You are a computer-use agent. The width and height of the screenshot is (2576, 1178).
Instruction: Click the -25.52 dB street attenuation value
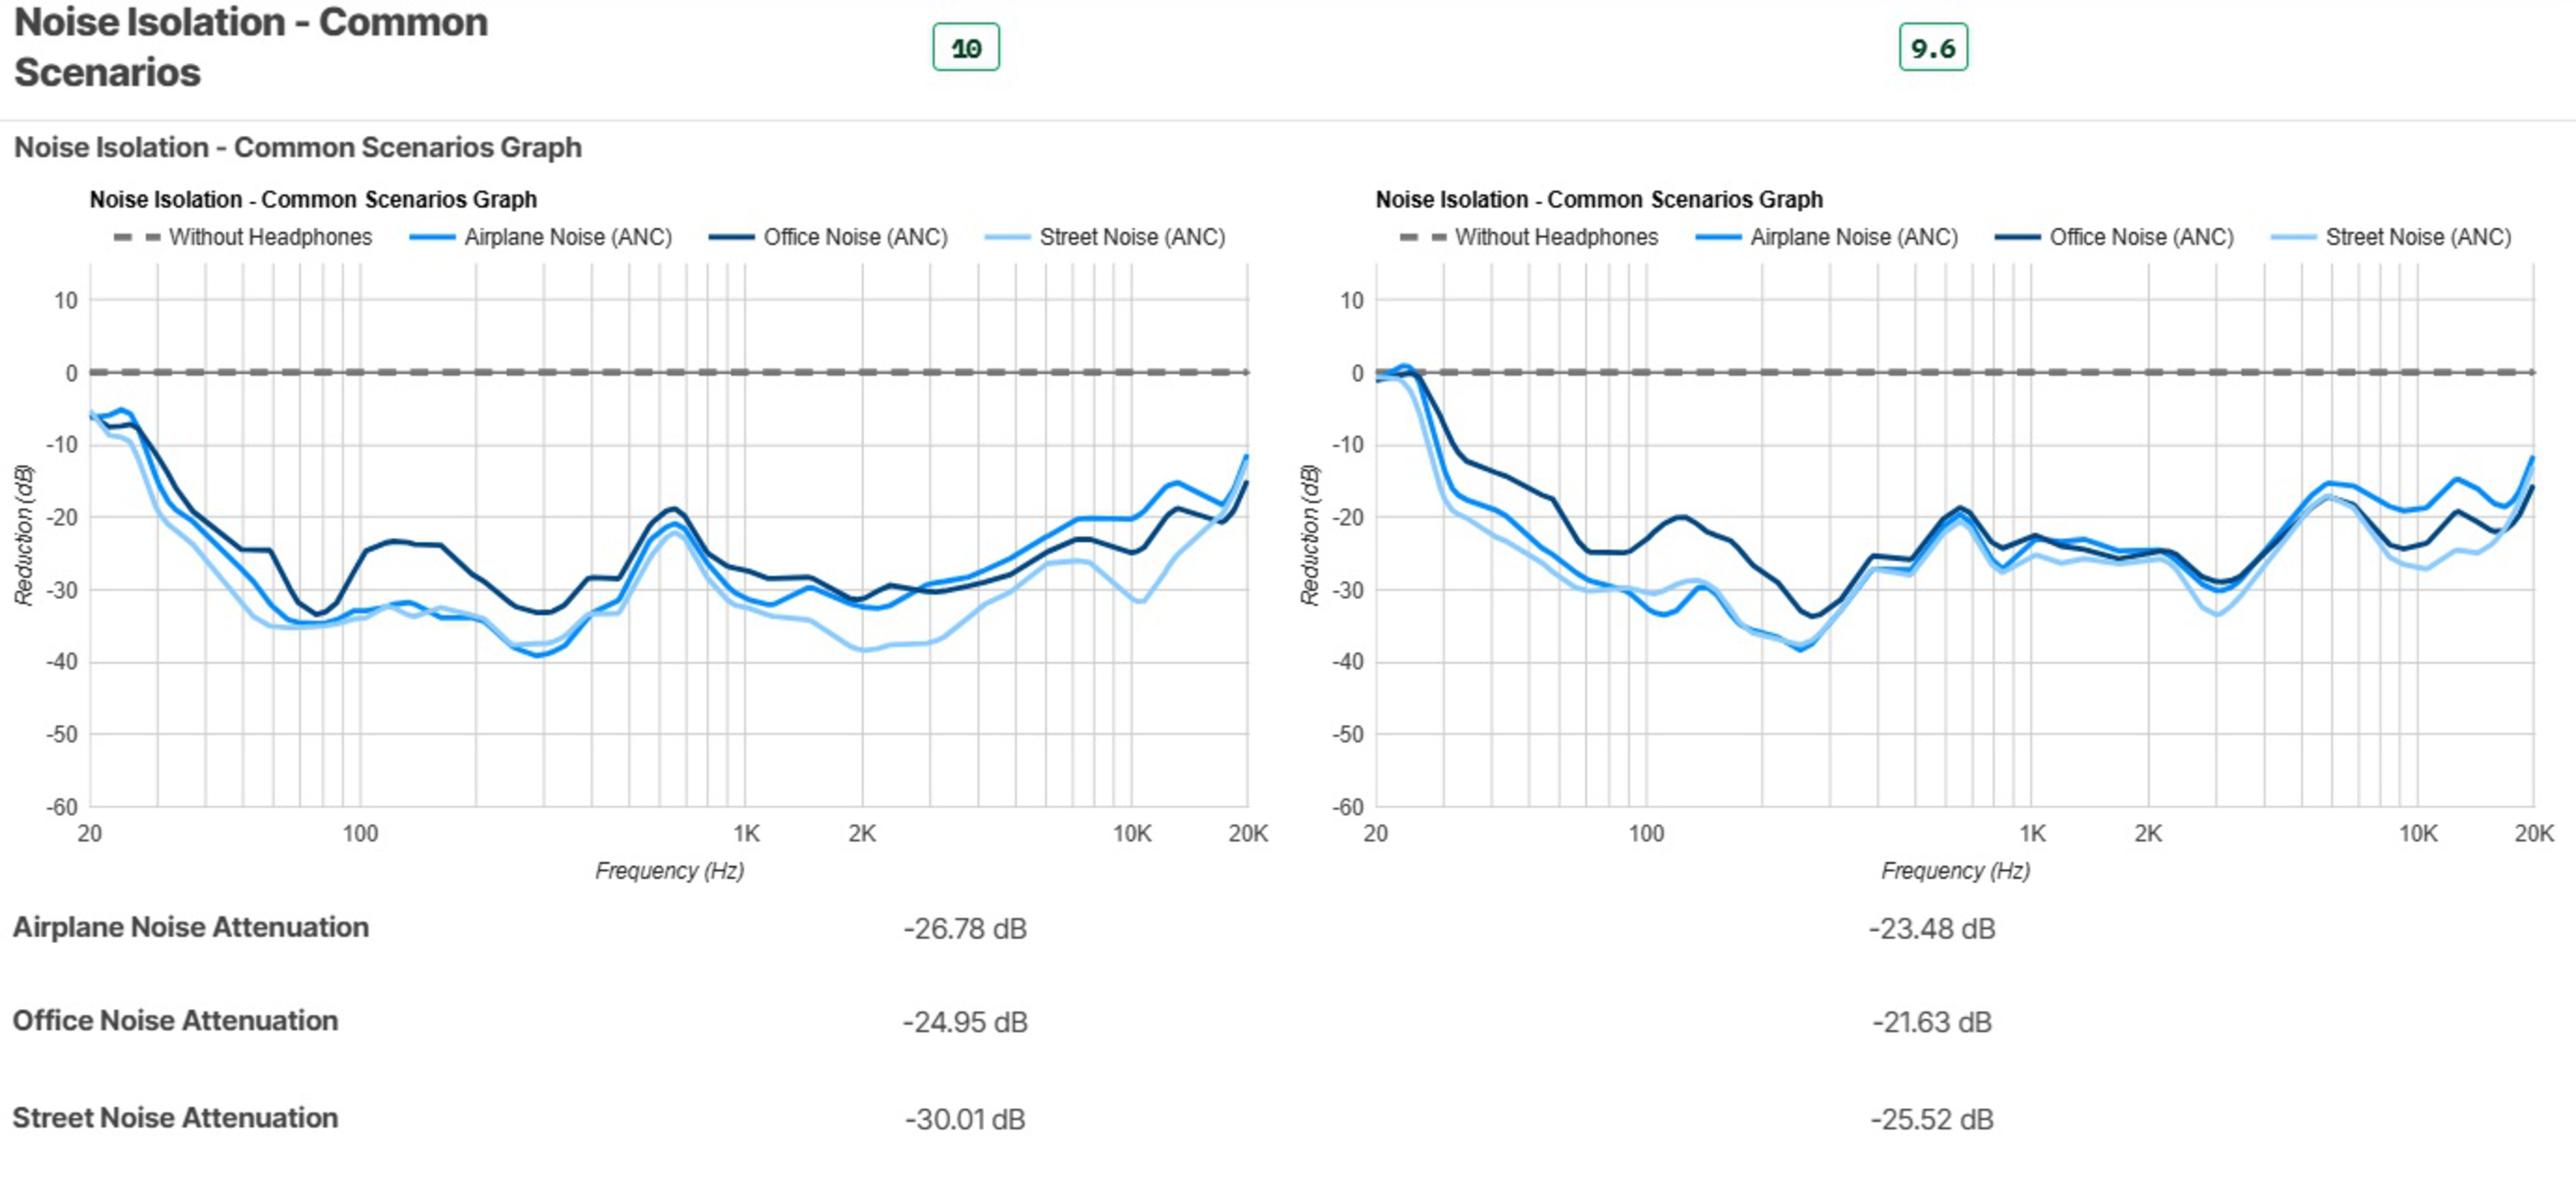[1931, 1119]
